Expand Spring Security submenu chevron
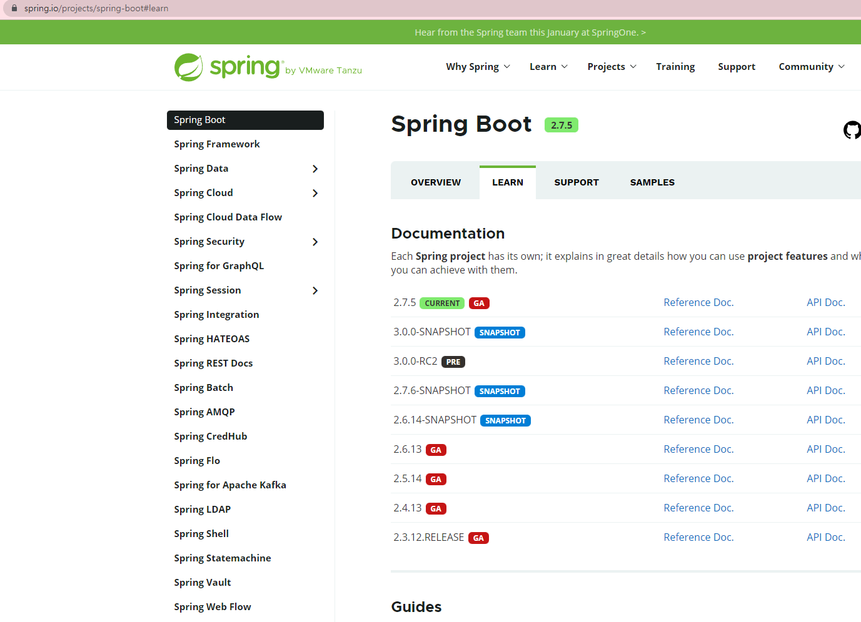Viewport: 861px width, 622px height. 315,242
